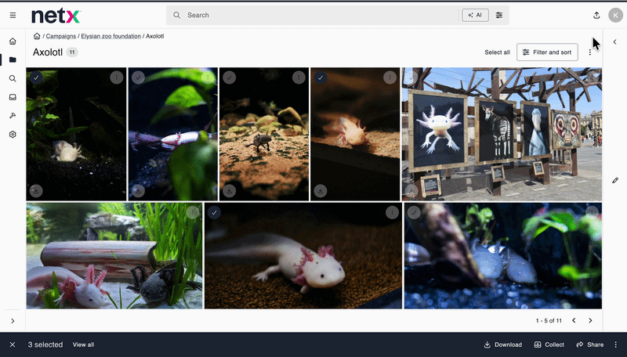627x357 pixels.
Task: Open Folders in the left sidebar
Action: (13, 60)
